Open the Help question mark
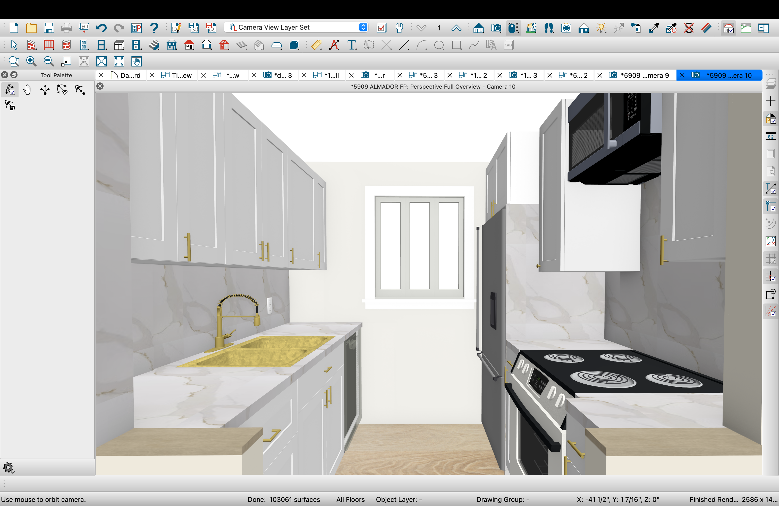Viewport: 779px width, 506px height. pos(154,28)
